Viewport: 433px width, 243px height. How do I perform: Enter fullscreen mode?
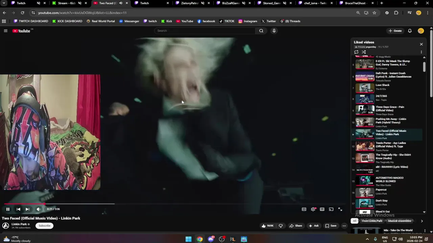(x=340, y=209)
